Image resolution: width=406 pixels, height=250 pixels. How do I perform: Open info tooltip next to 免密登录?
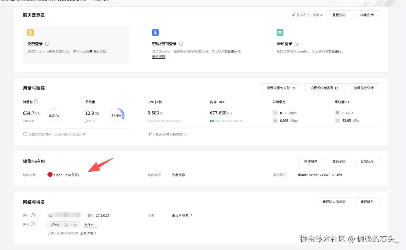[x=47, y=44]
